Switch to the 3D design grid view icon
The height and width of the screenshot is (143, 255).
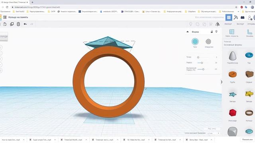point(229,17)
